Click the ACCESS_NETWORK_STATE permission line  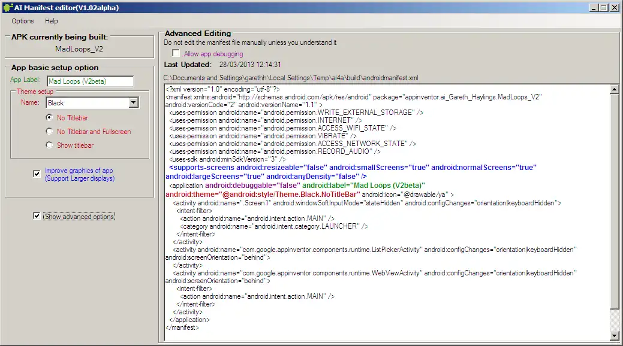pyautogui.click(x=293, y=144)
